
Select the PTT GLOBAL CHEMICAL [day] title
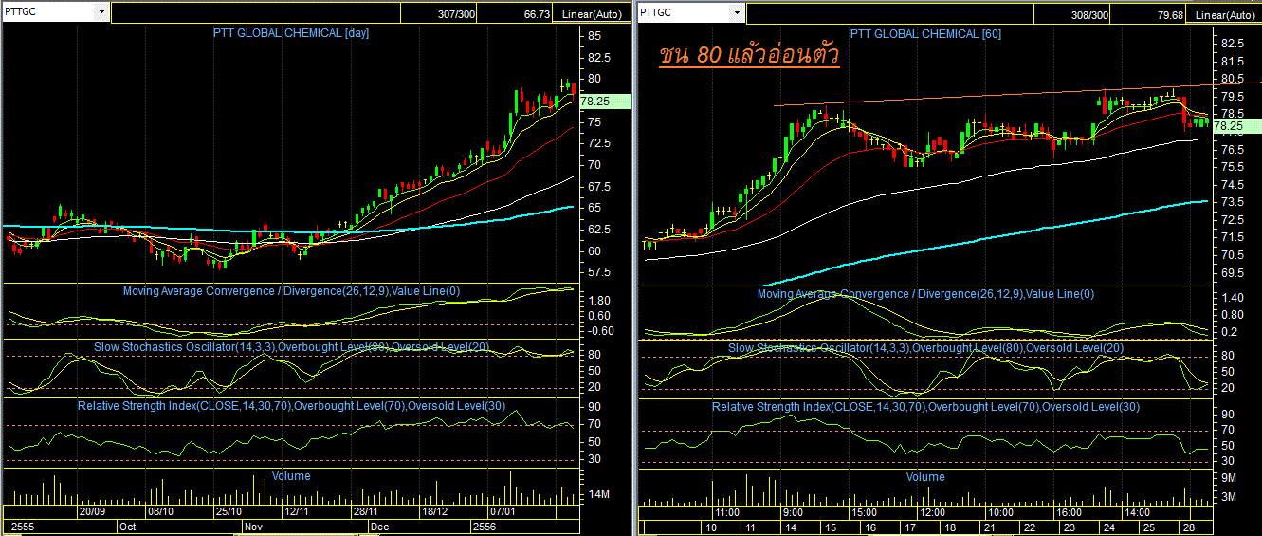[x=290, y=33]
